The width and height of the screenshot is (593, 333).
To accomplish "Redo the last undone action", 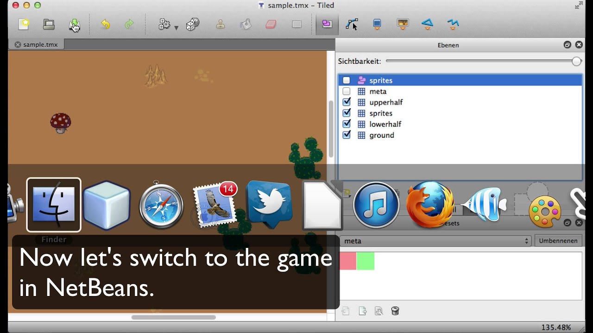I will click(129, 24).
